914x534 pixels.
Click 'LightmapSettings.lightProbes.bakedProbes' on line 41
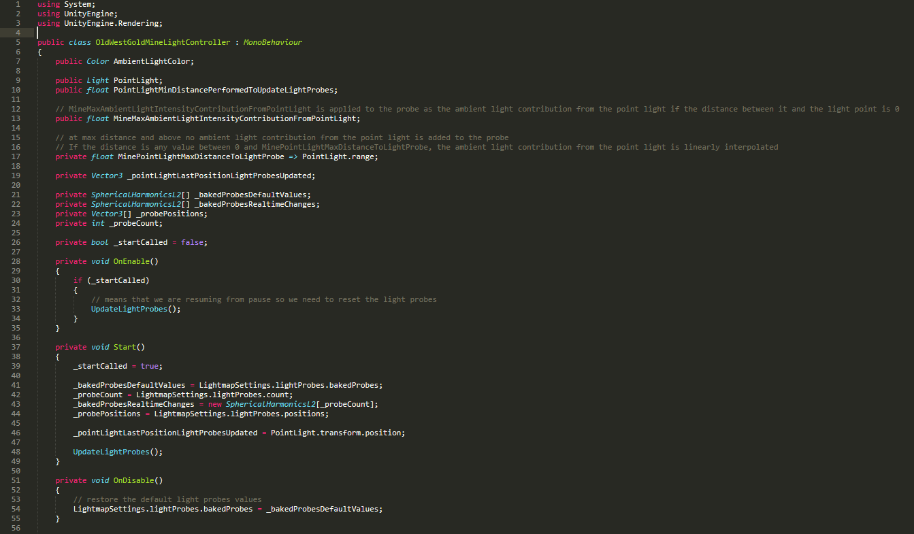pyautogui.click(x=289, y=385)
